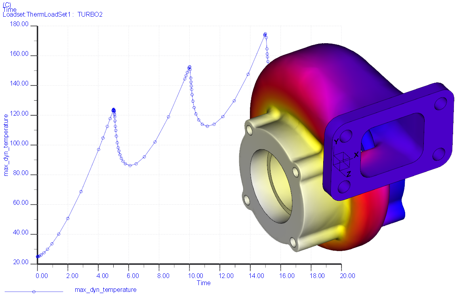Click the clustered data points near 123 degrees
The width and height of the screenshot is (465, 301).
(114, 109)
